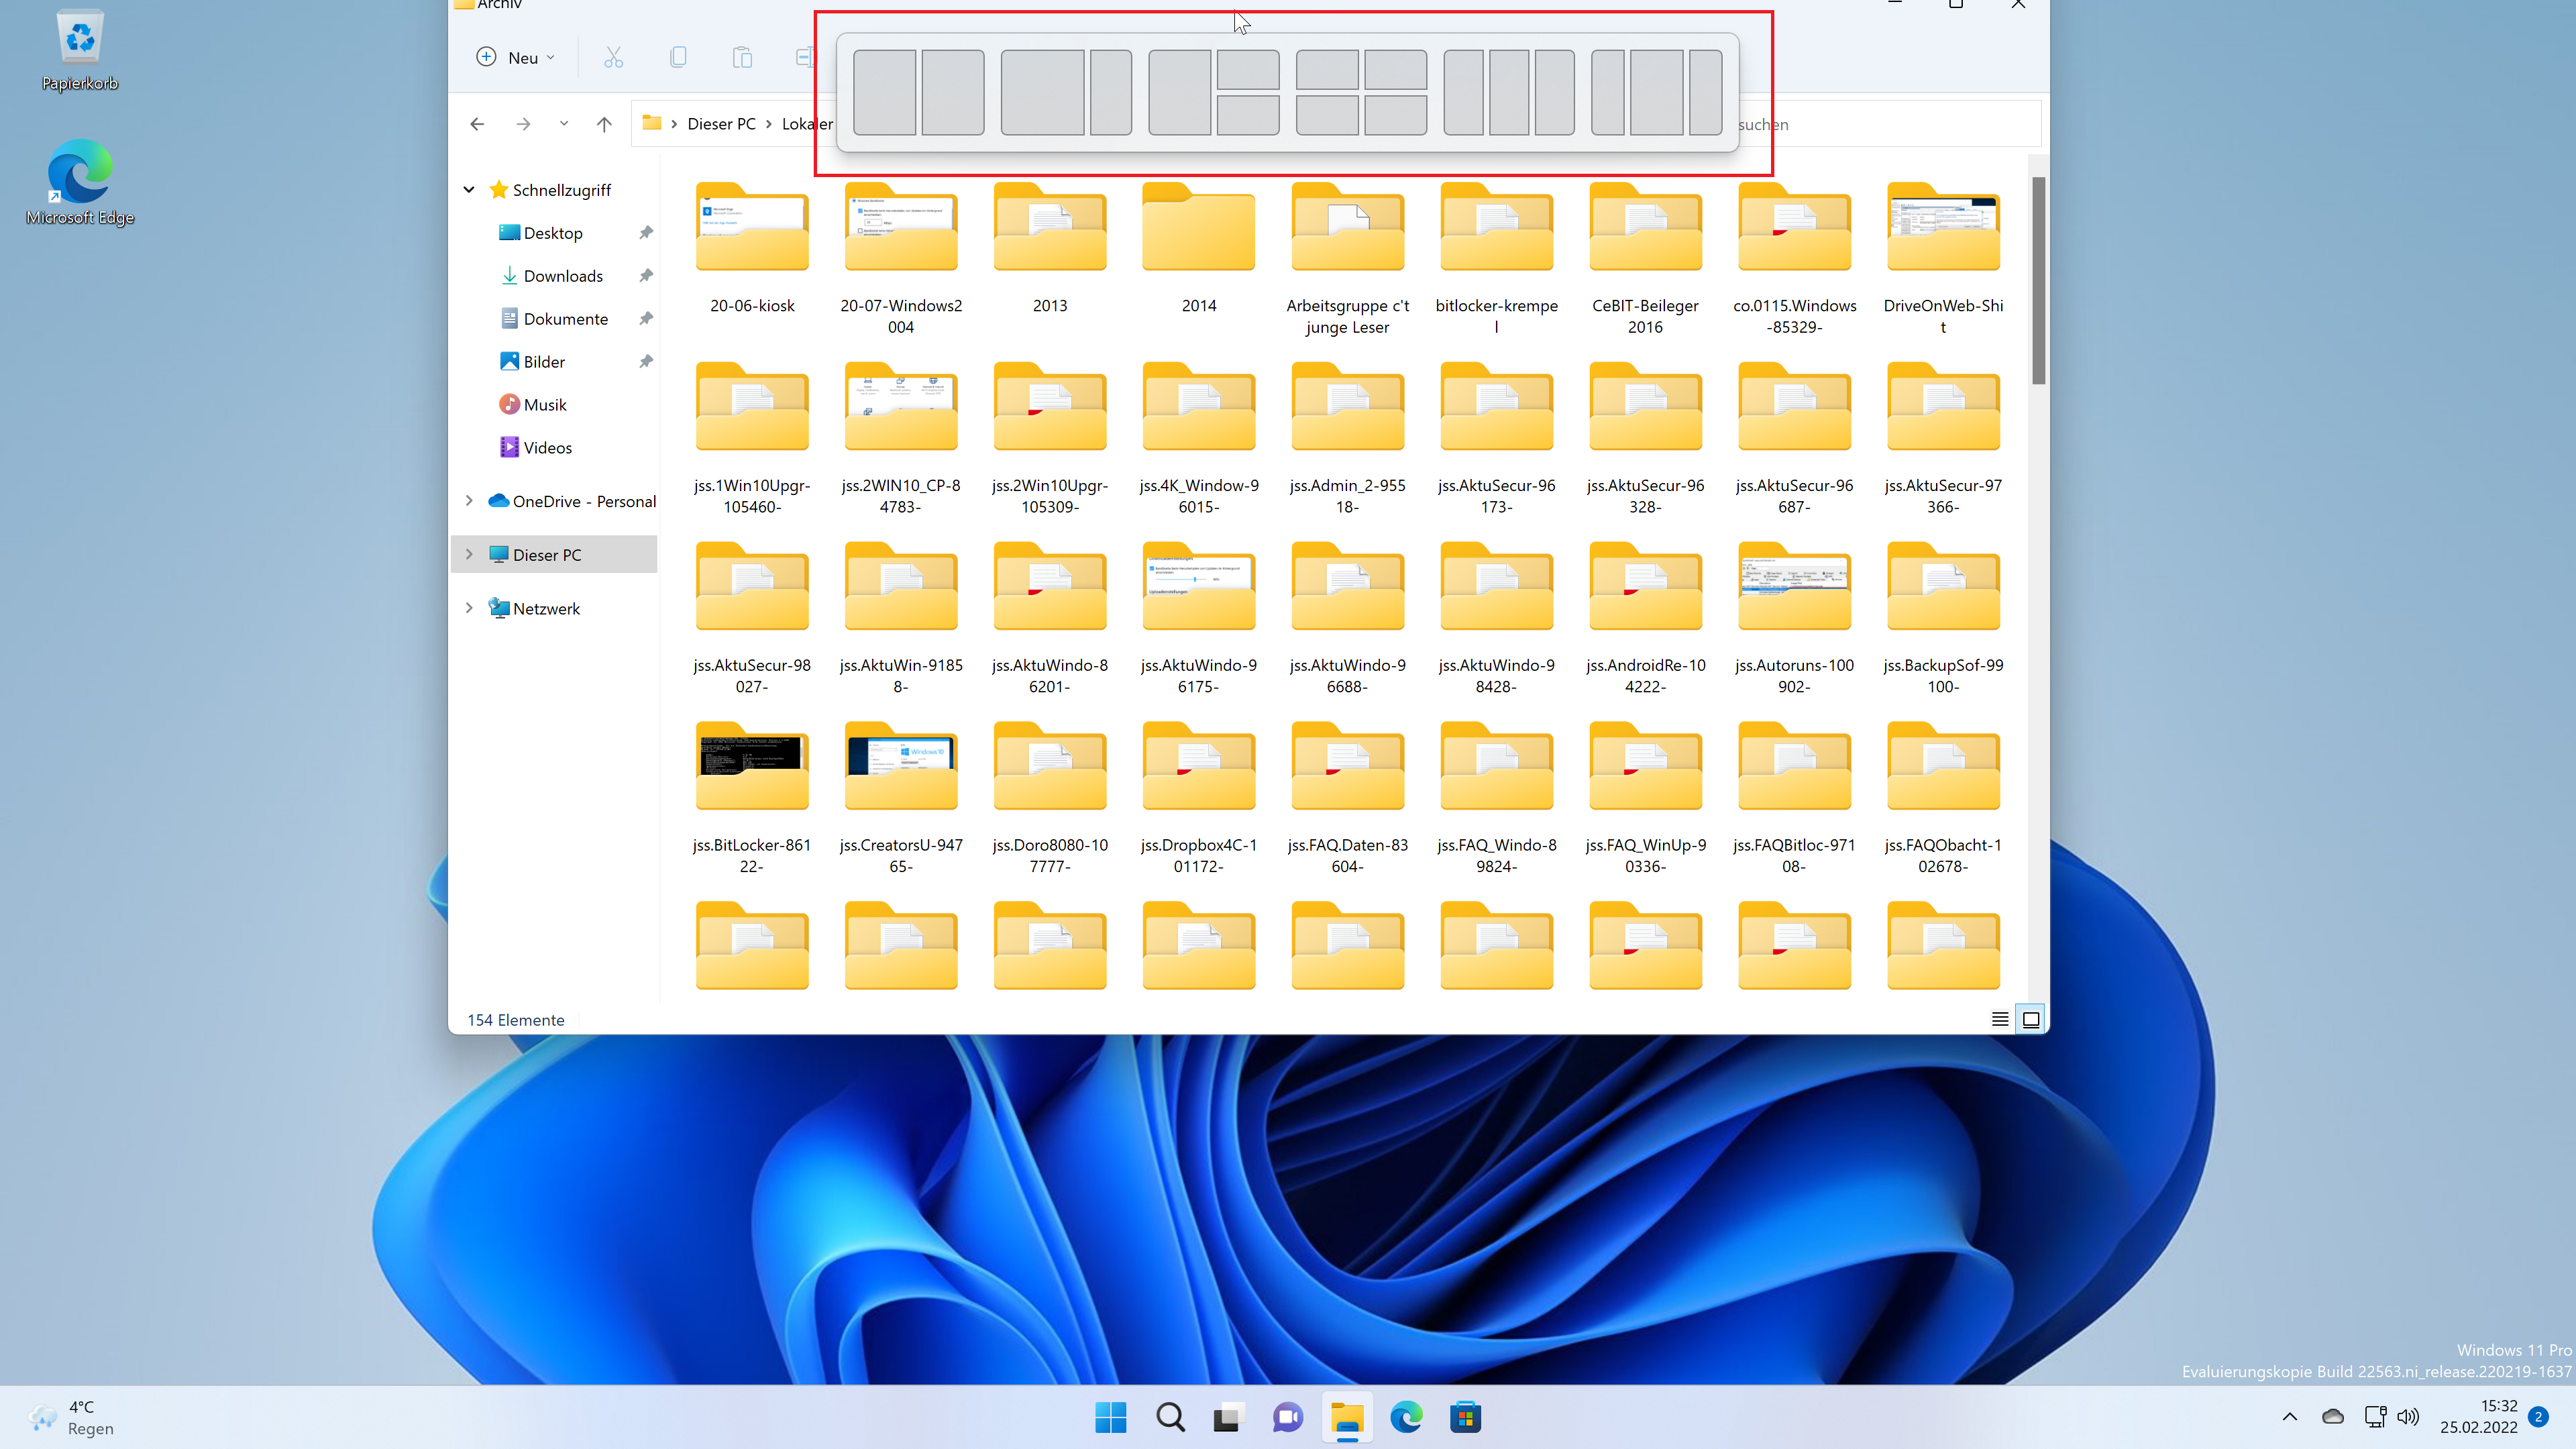Unpin Desktop from Schnellzugriff

646,232
